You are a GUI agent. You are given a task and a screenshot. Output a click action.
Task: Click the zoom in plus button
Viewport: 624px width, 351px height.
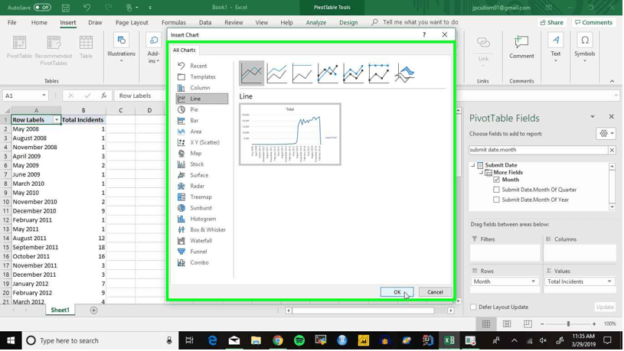[x=594, y=324]
